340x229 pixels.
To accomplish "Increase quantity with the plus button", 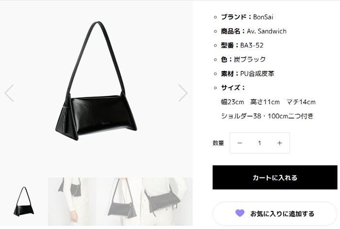I will tap(279, 143).
